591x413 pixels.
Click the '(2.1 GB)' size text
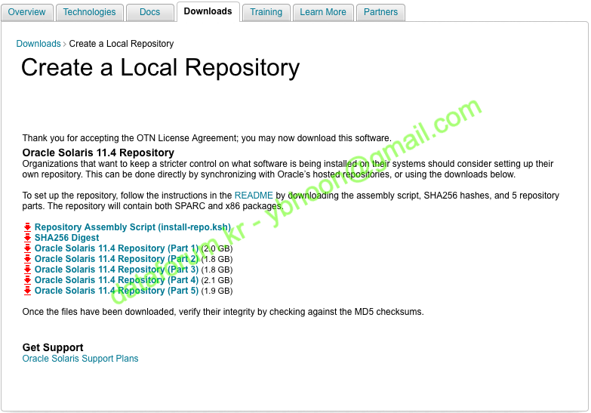217,280
